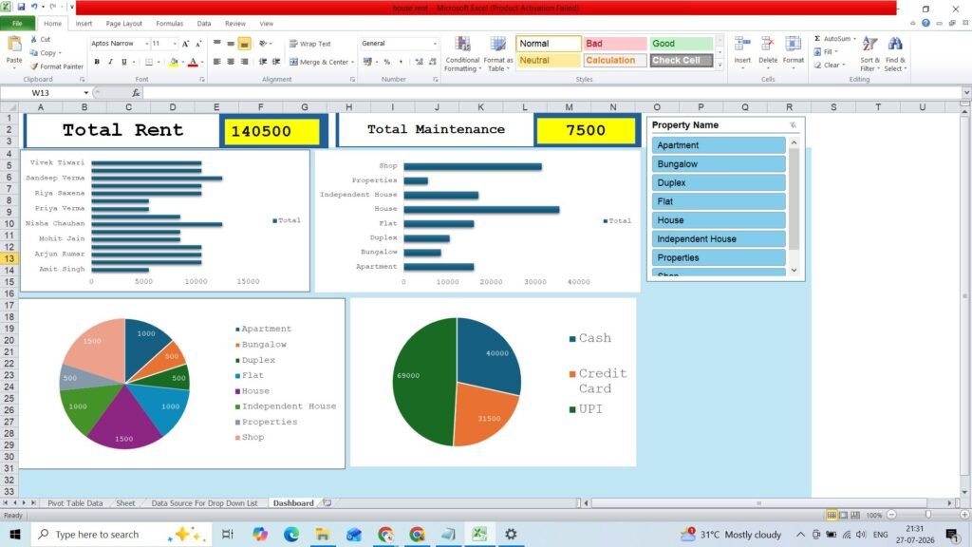
Task: Apply the Calculation cell style
Action: coord(614,60)
